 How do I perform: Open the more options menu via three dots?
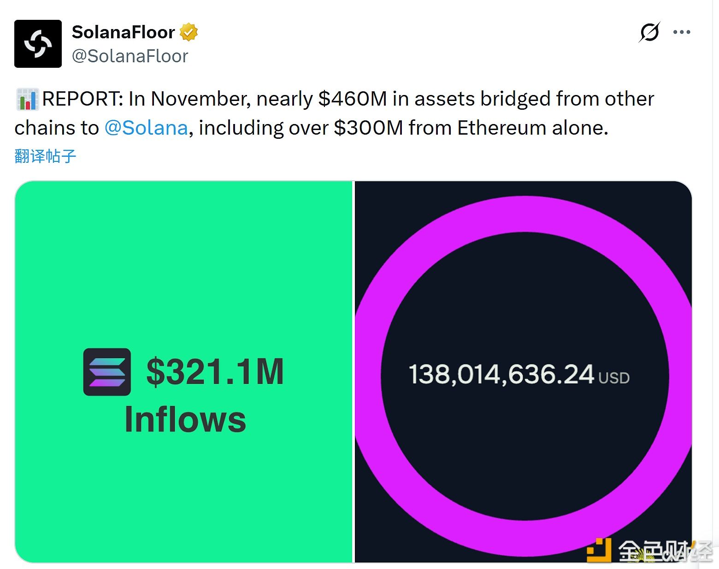click(682, 31)
